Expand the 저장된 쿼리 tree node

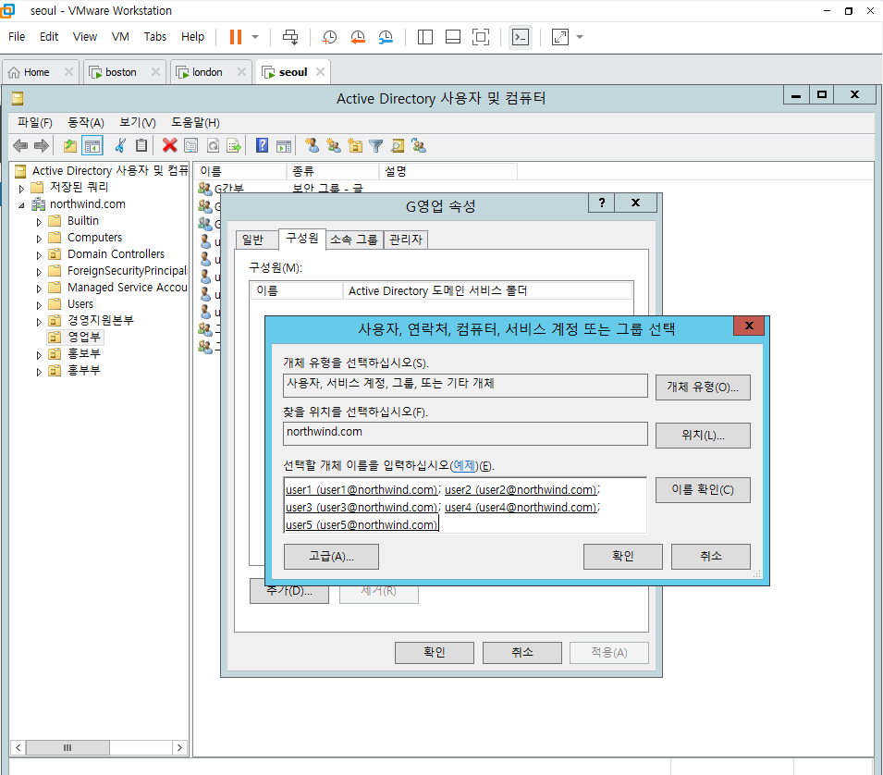point(21,188)
